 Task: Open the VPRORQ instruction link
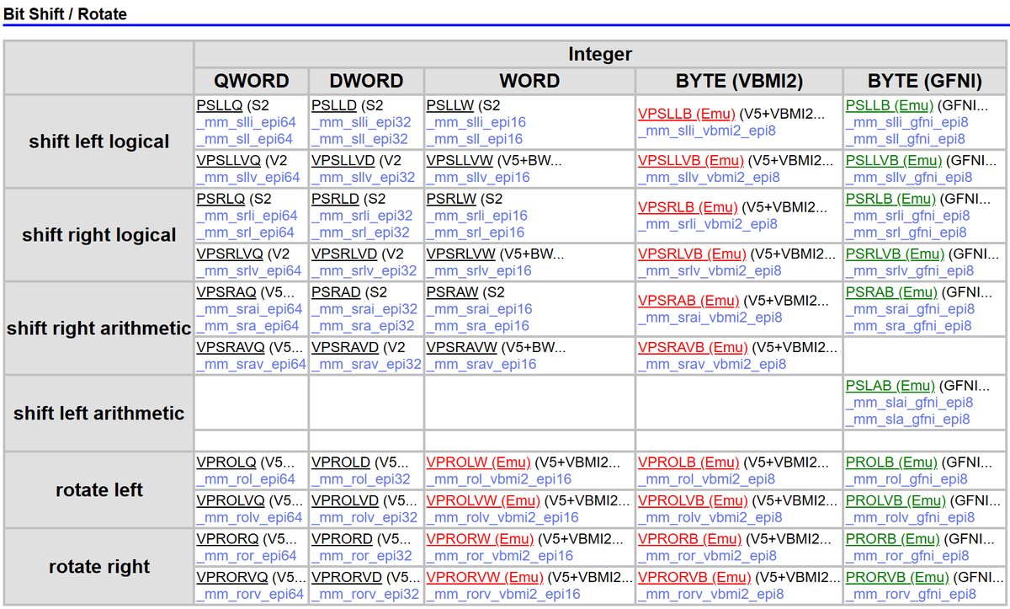tap(227, 540)
